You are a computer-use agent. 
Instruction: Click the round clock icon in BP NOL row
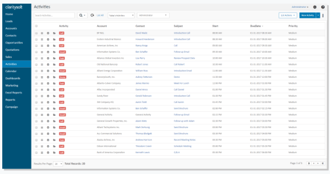coord(48,33)
